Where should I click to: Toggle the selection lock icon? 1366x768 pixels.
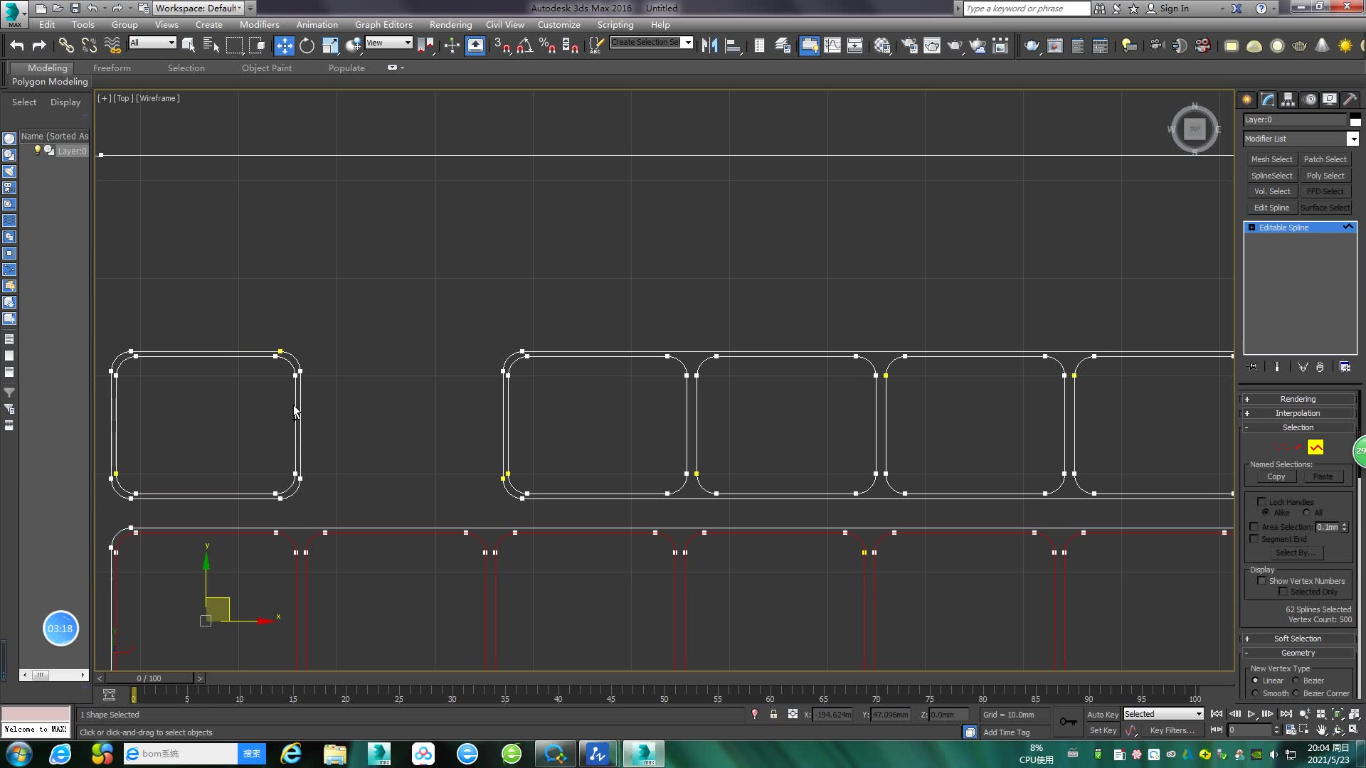[x=773, y=714]
